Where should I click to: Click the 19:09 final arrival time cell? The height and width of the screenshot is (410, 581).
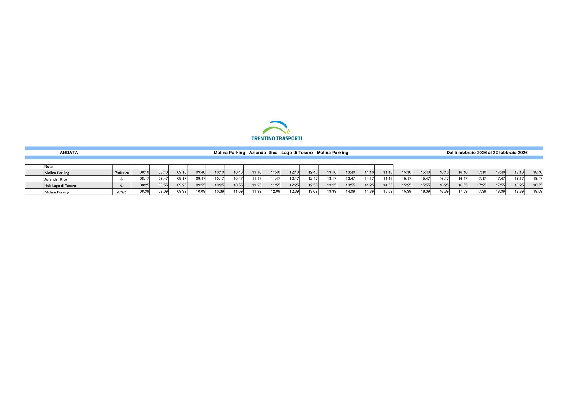point(537,191)
